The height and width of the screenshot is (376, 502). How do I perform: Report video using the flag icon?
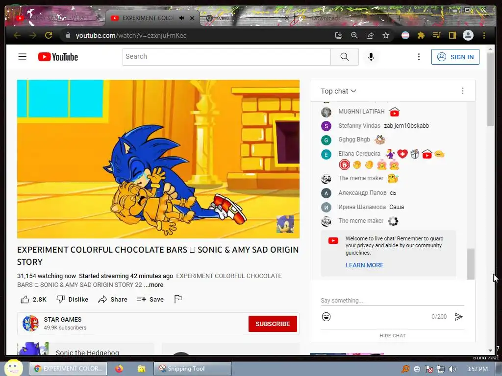click(178, 299)
